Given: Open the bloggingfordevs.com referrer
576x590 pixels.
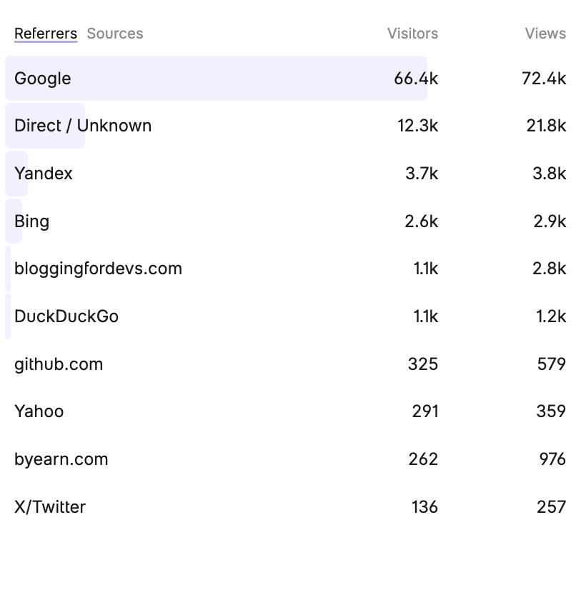Looking at the screenshot, I should point(98,269).
